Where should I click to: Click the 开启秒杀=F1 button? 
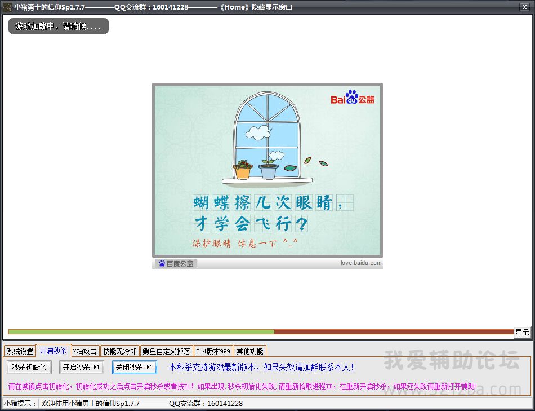pyautogui.click(x=82, y=368)
